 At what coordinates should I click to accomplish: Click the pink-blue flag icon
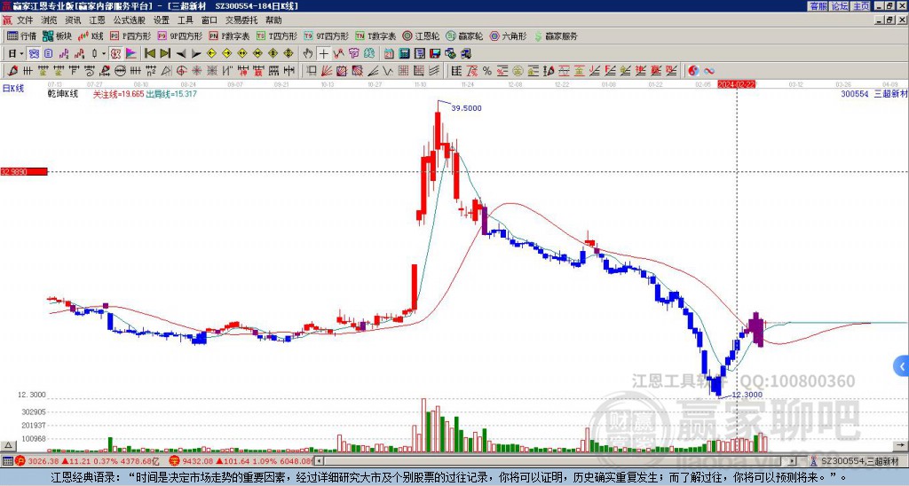click(x=131, y=54)
